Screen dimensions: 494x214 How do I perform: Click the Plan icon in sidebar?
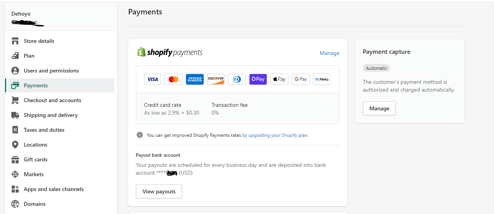pos(15,56)
